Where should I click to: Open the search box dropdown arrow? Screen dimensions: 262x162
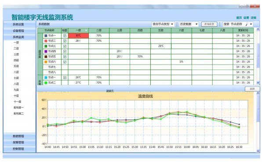pos(251,24)
